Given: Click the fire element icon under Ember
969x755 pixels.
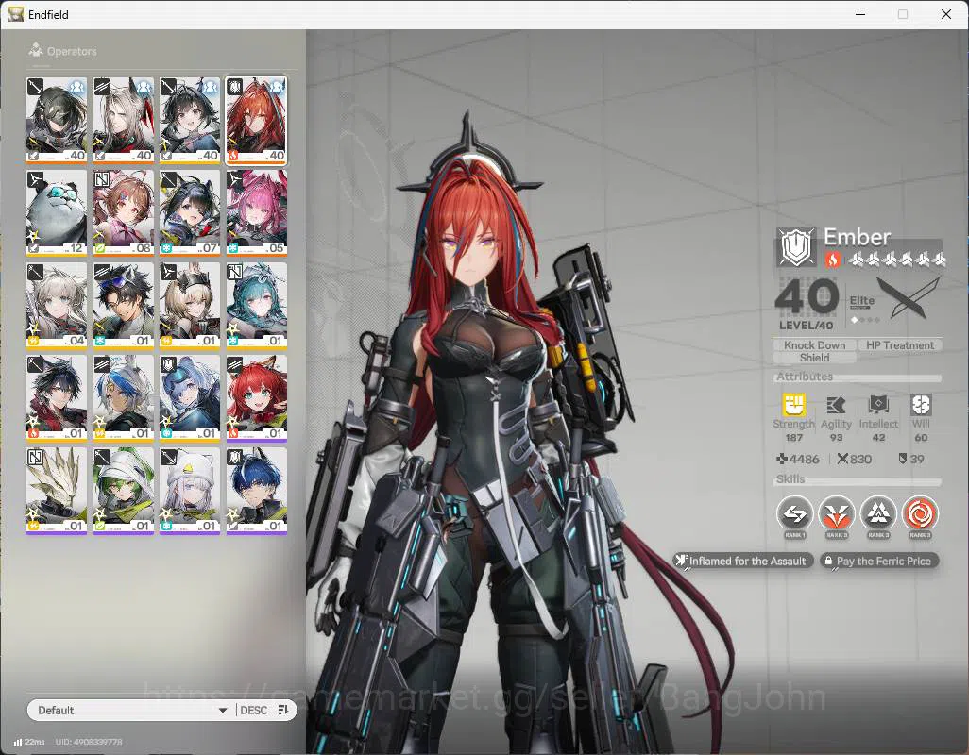Looking at the screenshot, I should click(x=832, y=260).
